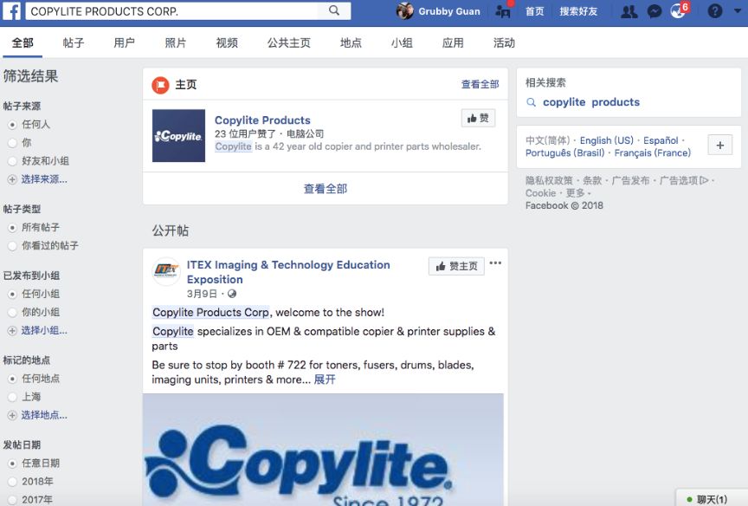Viewport: 748px width, 506px height.
Task: Like the ITEX page with 赞主页 button
Action: (456, 266)
